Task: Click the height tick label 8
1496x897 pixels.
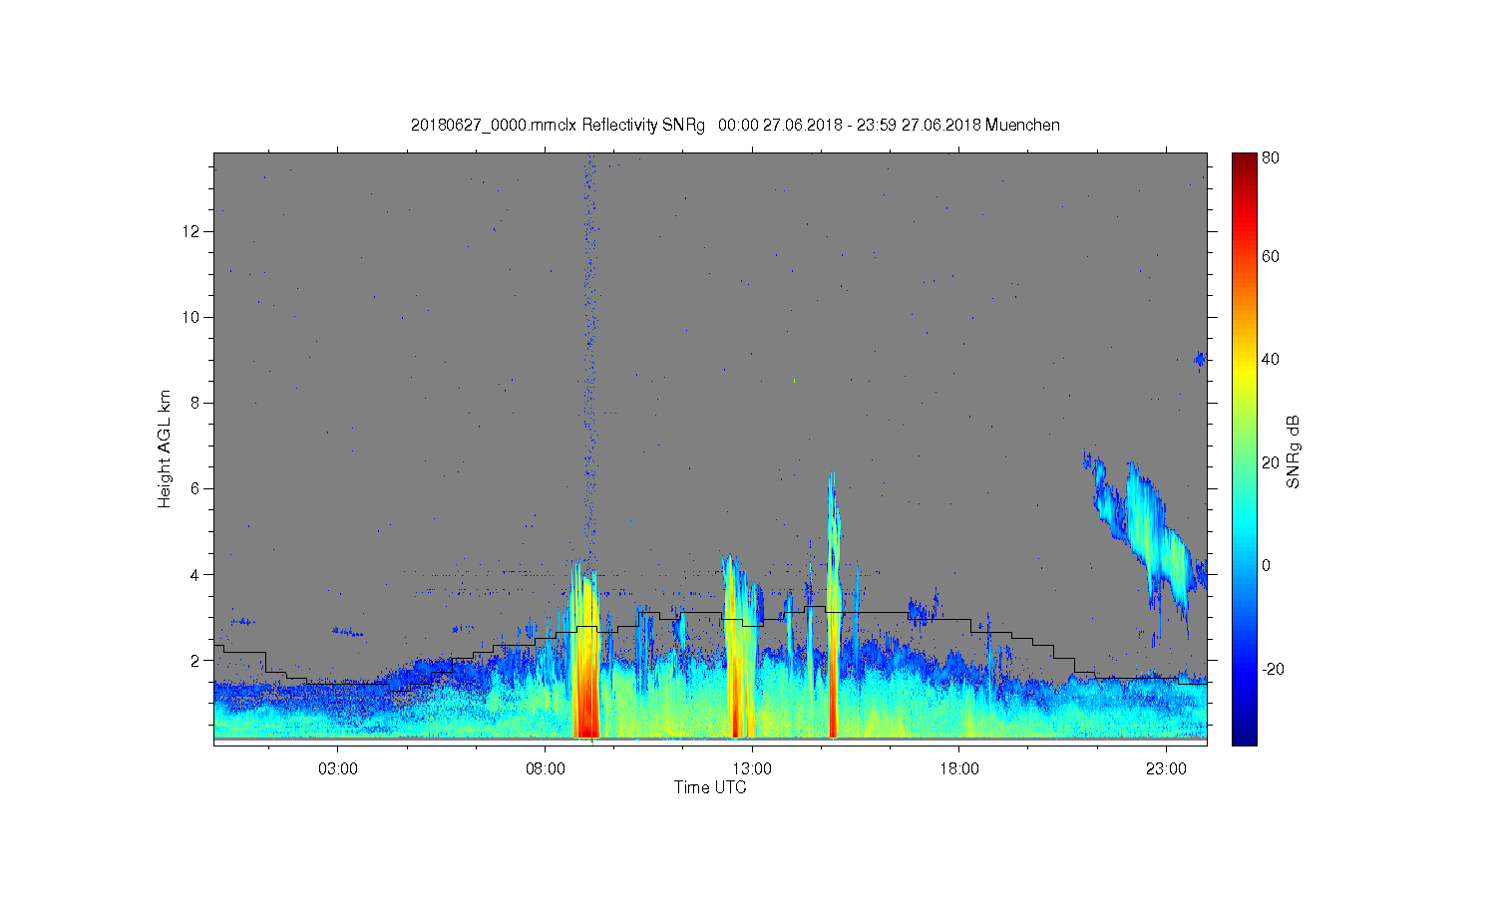Action: point(196,403)
